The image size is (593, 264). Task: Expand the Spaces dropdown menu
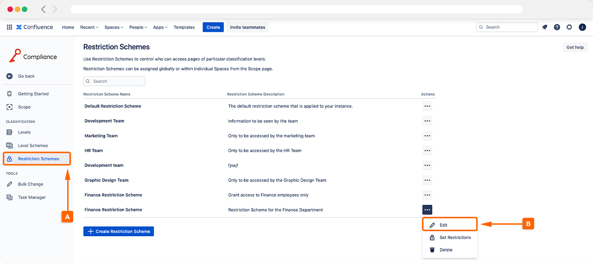[x=114, y=27]
